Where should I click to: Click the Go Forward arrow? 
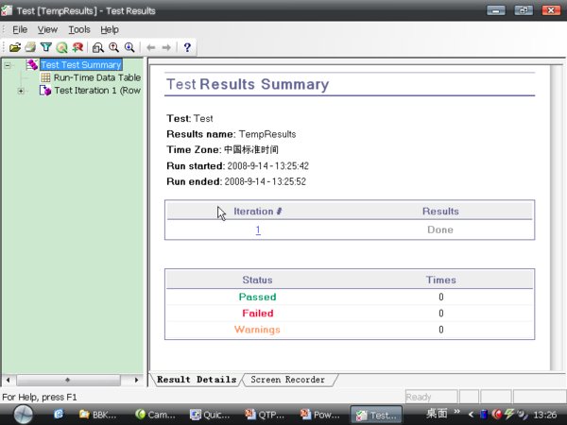click(166, 47)
